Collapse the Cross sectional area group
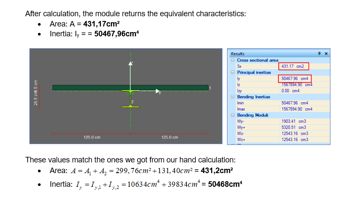 233,60
